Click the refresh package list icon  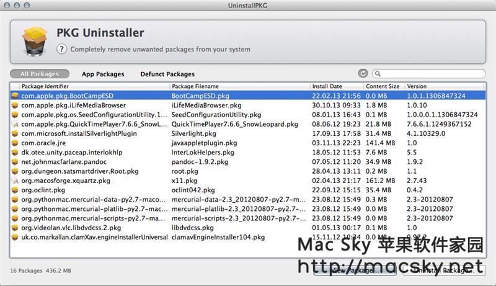(363, 73)
